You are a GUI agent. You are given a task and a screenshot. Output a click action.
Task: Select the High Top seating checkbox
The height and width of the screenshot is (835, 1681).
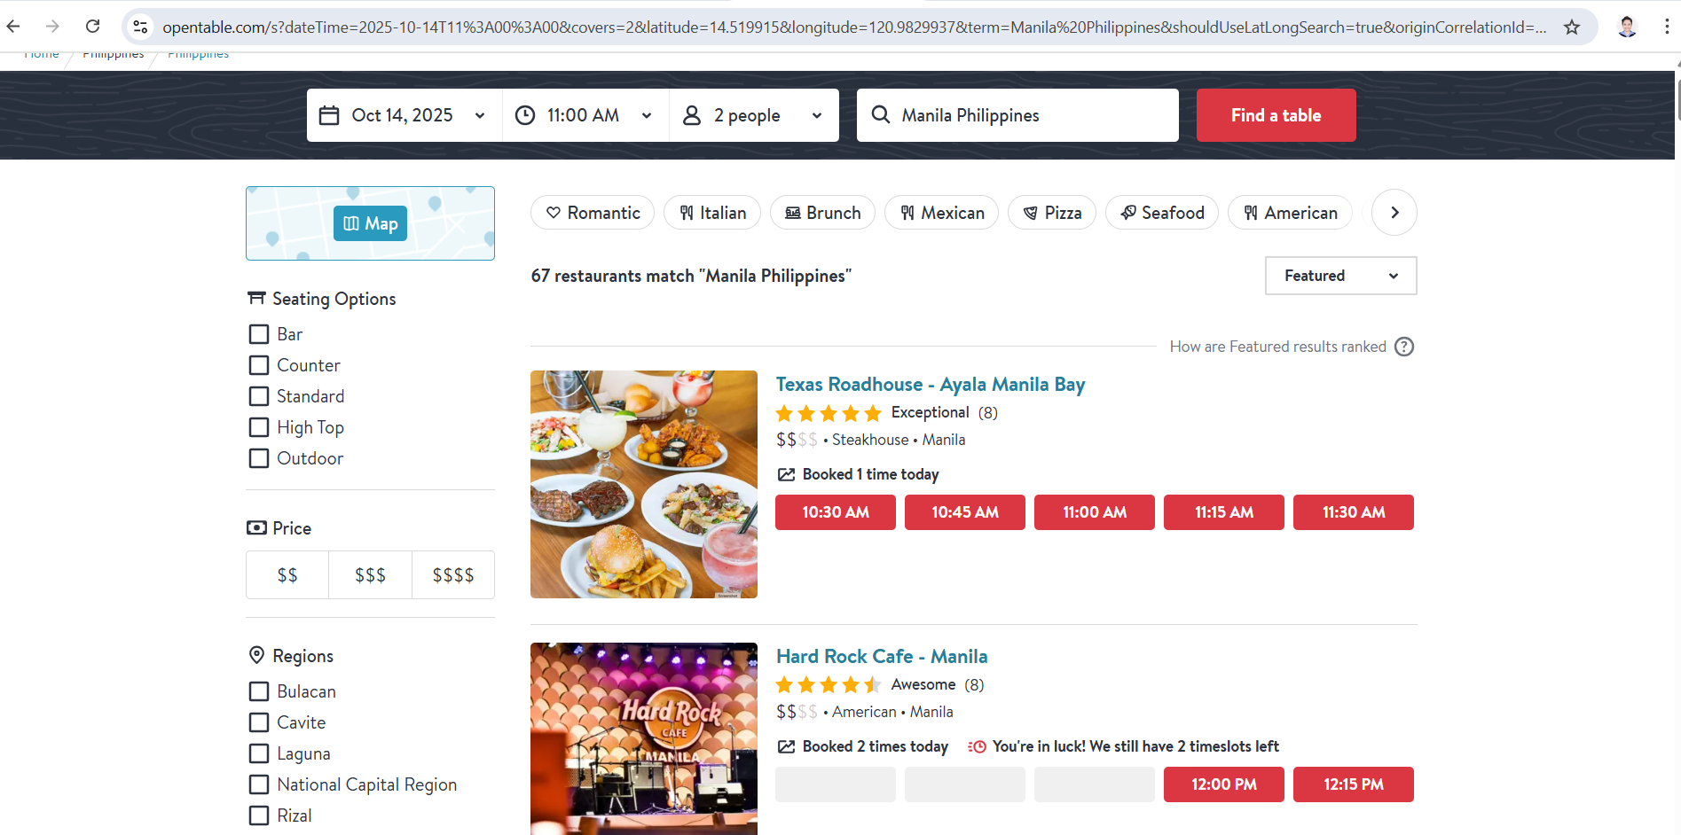pos(259,427)
